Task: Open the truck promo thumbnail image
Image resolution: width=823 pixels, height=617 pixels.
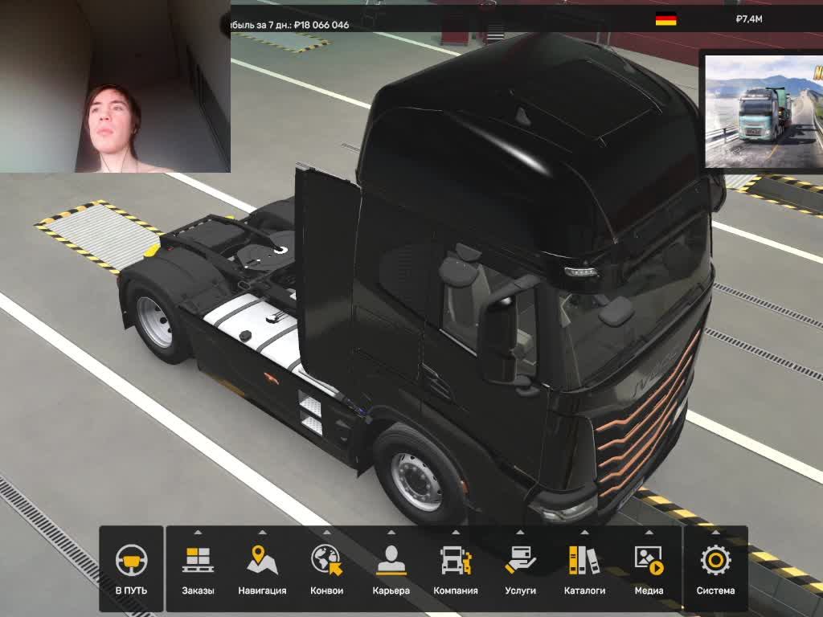Action: click(x=764, y=111)
